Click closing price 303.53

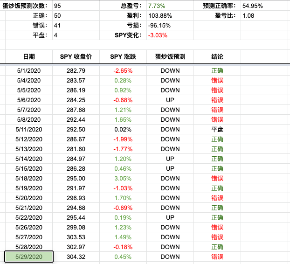tap(76, 237)
